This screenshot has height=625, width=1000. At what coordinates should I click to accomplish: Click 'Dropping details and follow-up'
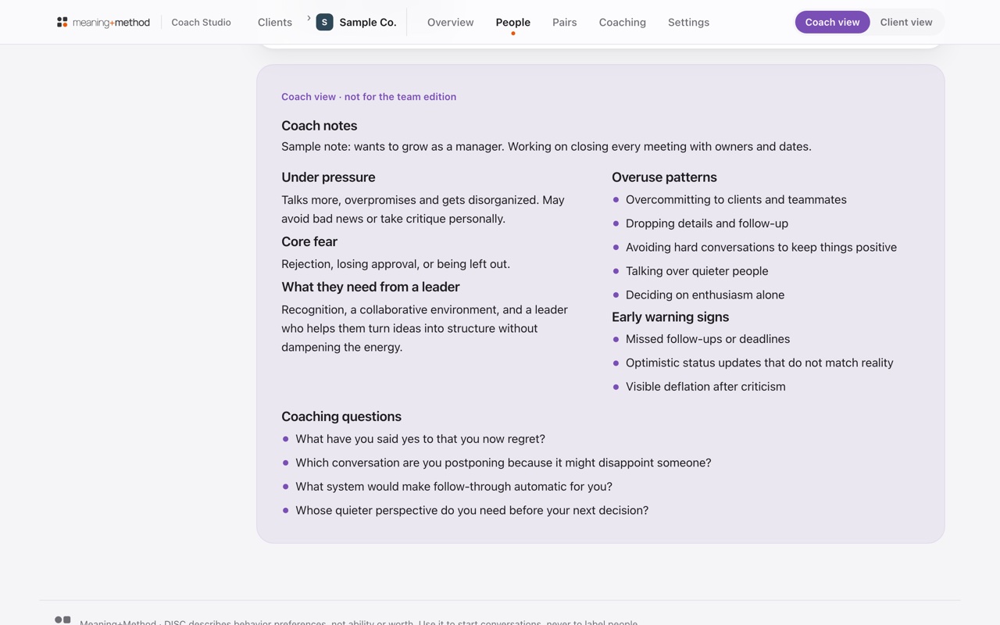(x=707, y=223)
